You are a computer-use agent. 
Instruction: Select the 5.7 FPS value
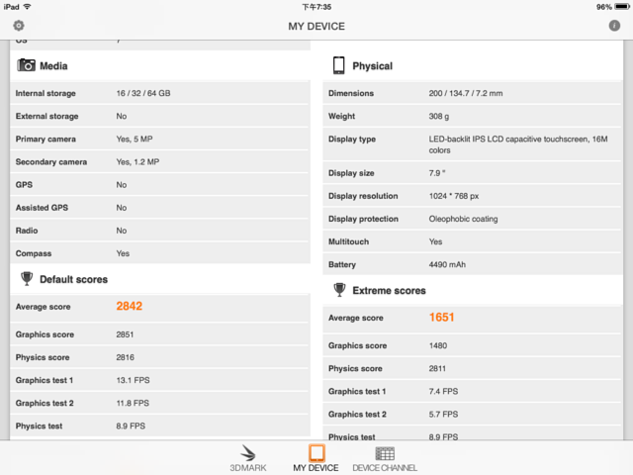point(443,415)
